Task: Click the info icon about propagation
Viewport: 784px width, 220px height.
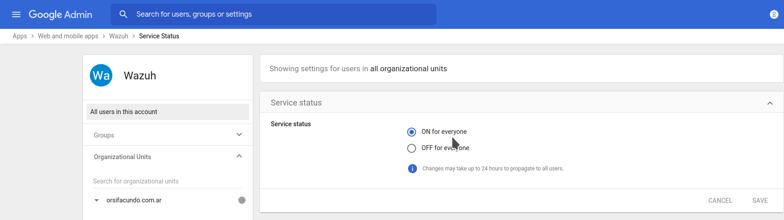Action: 412,169
